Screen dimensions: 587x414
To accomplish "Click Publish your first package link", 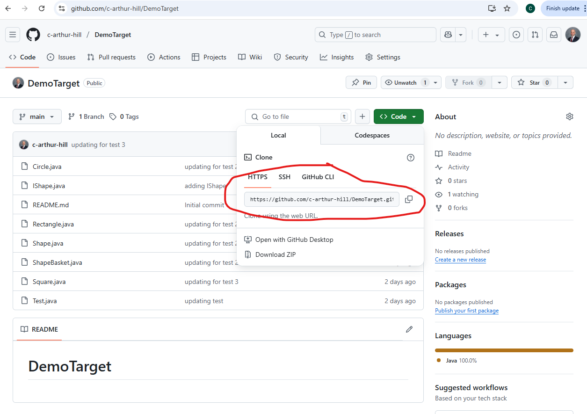I will pos(467,311).
